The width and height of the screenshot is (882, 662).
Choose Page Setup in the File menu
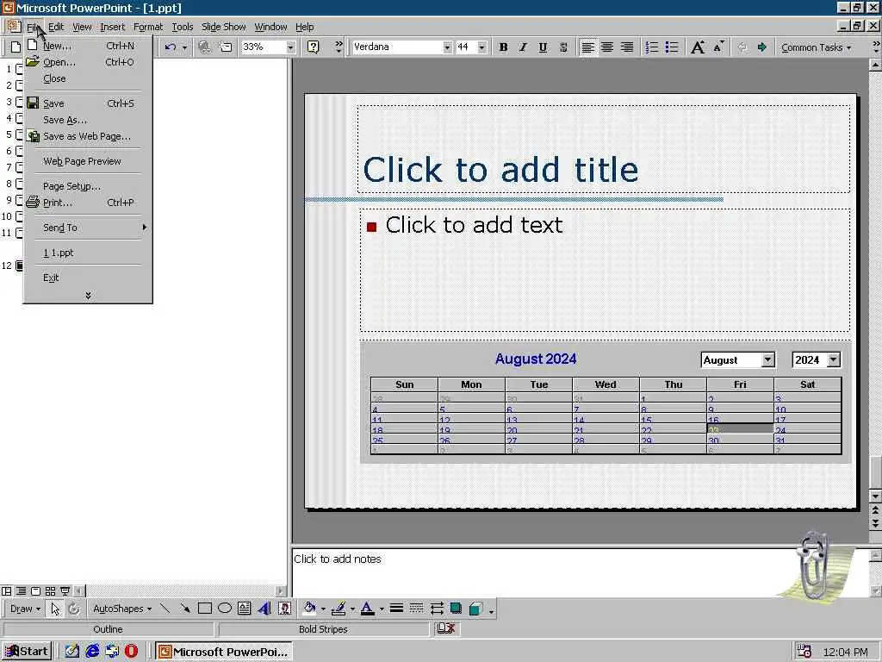pyautogui.click(x=88, y=186)
